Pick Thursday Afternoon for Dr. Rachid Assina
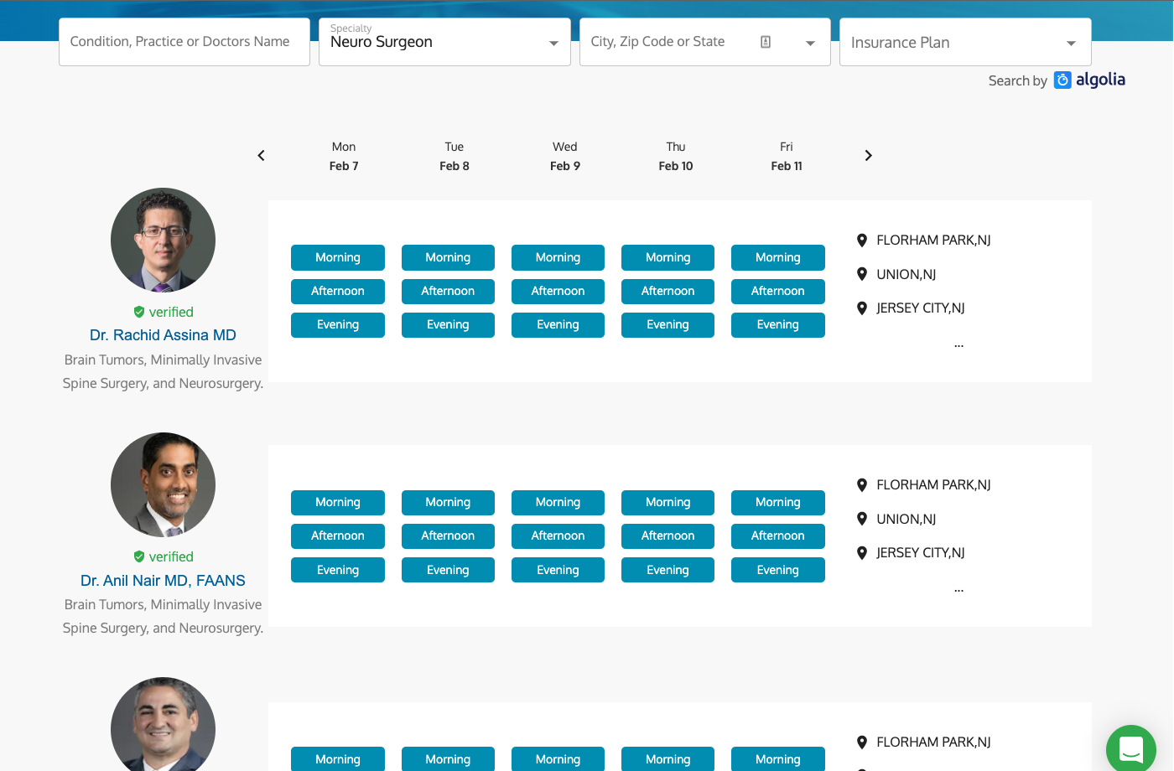This screenshot has height=771, width=1174. [668, 291]
